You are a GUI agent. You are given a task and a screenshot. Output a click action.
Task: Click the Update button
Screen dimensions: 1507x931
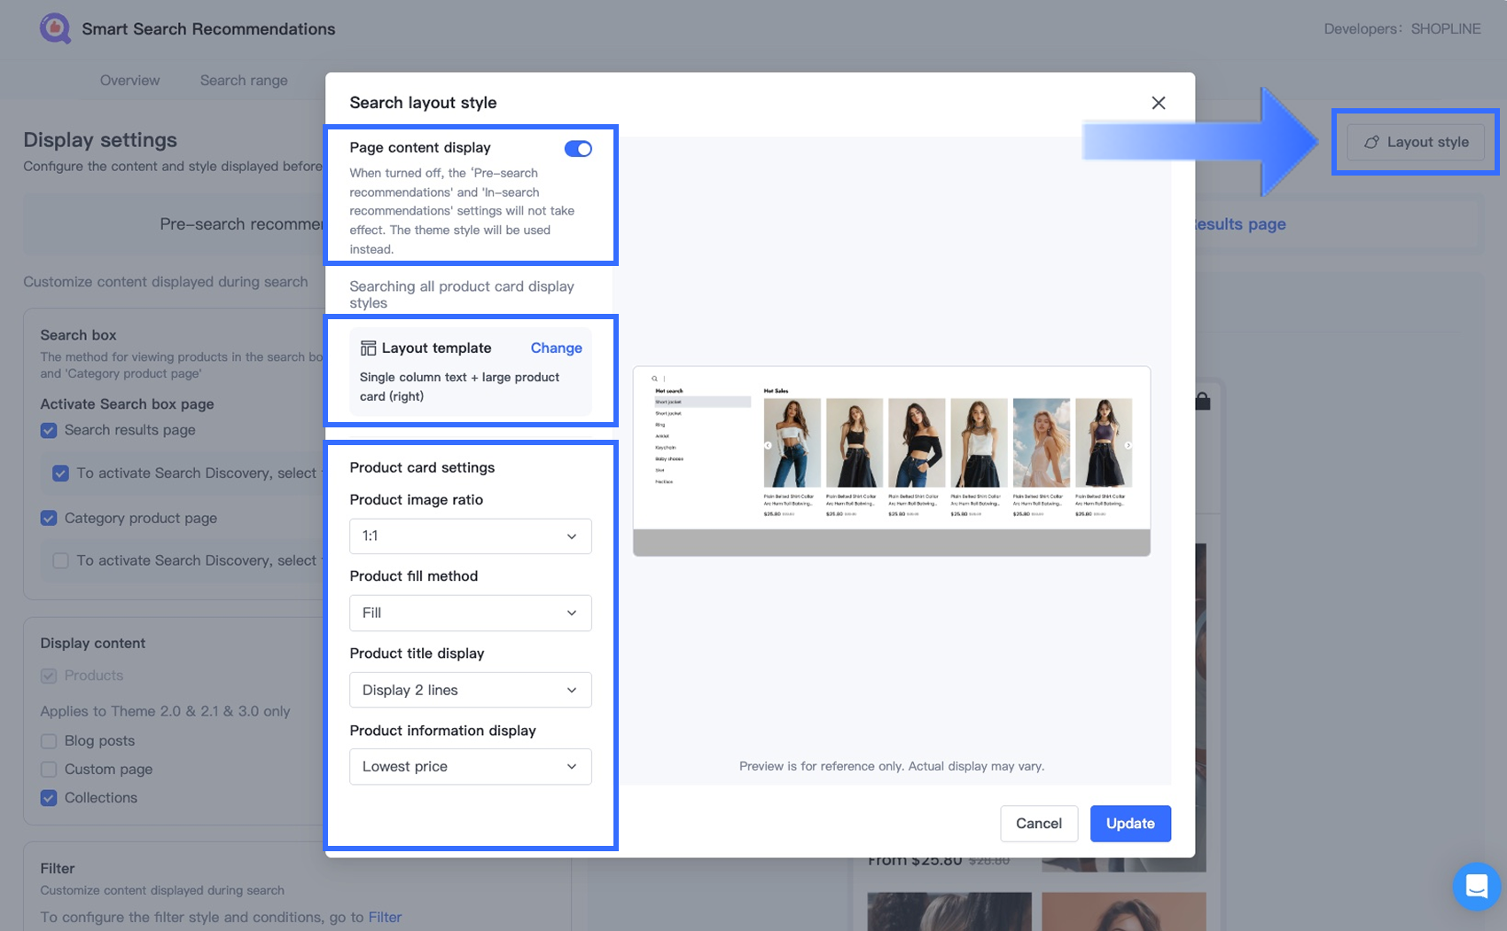coord(1130,823)
